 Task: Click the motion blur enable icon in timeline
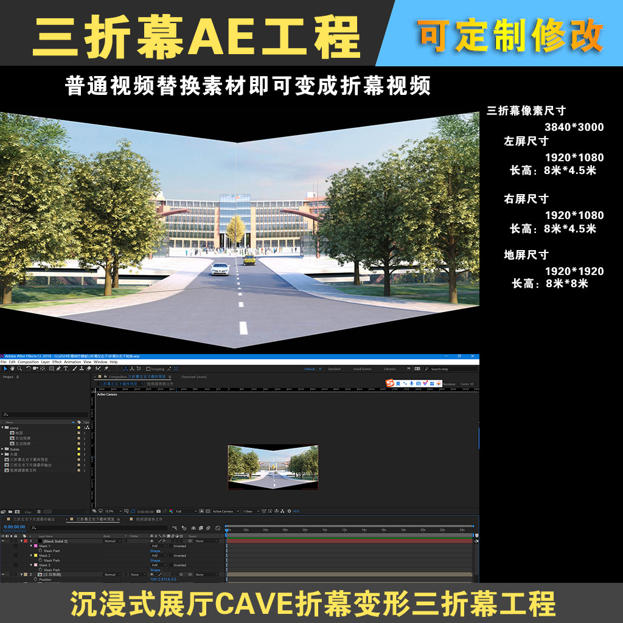208,528
